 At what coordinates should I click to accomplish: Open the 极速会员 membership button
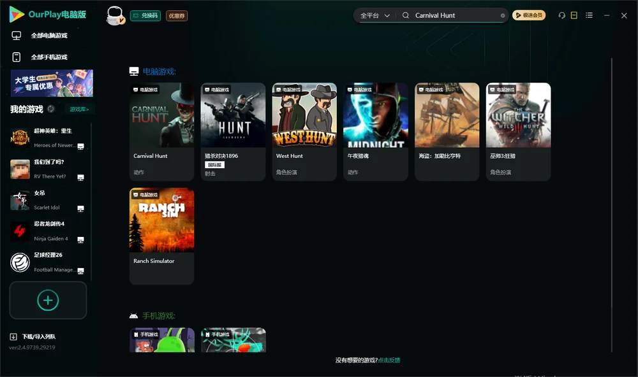529,15
